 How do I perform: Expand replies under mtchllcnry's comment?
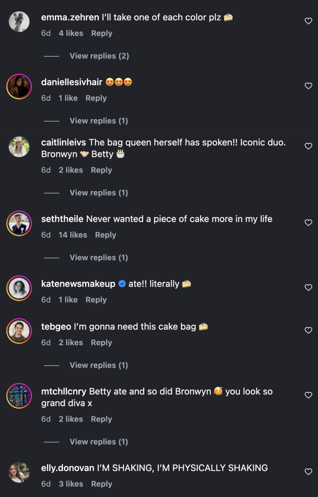click(99, 442)
